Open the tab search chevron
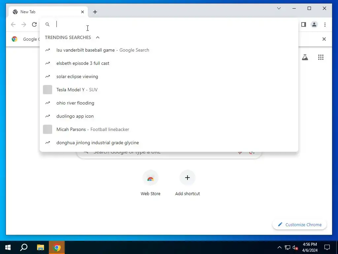This screenshot has width=338, height=254. 279,8
